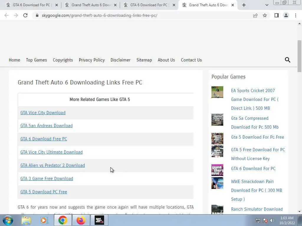Open the Chrome profile menu

[x=286, y=15]
